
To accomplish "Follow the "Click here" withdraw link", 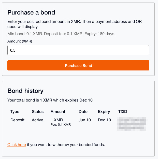I will pyautogui.click(x=17, y=145).
